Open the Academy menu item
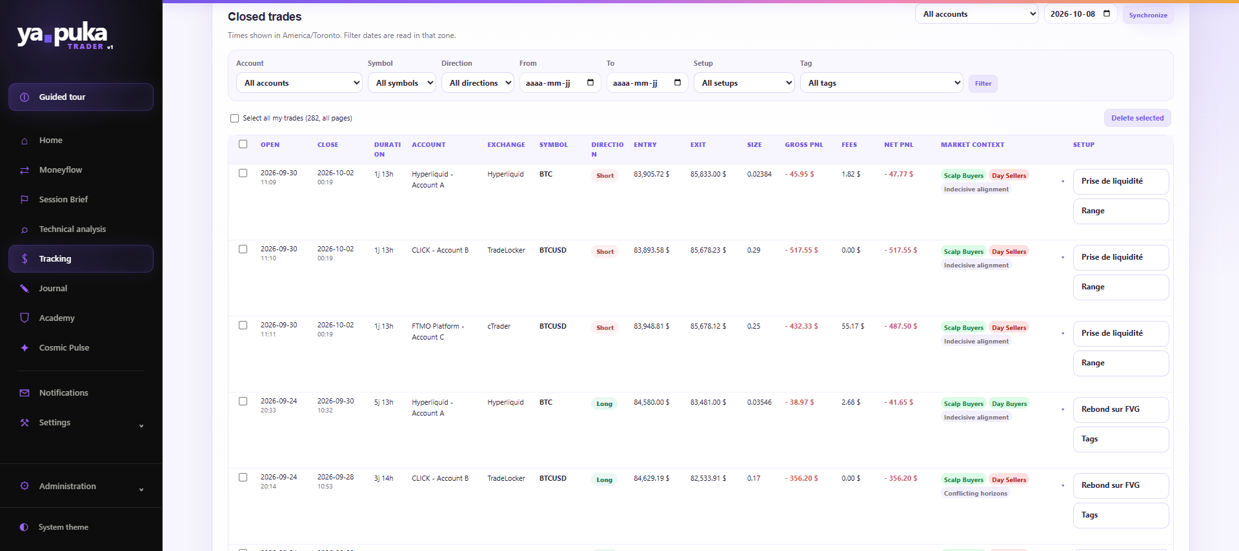This screenshot has height=551, width=1239. [x=81, y=318]
